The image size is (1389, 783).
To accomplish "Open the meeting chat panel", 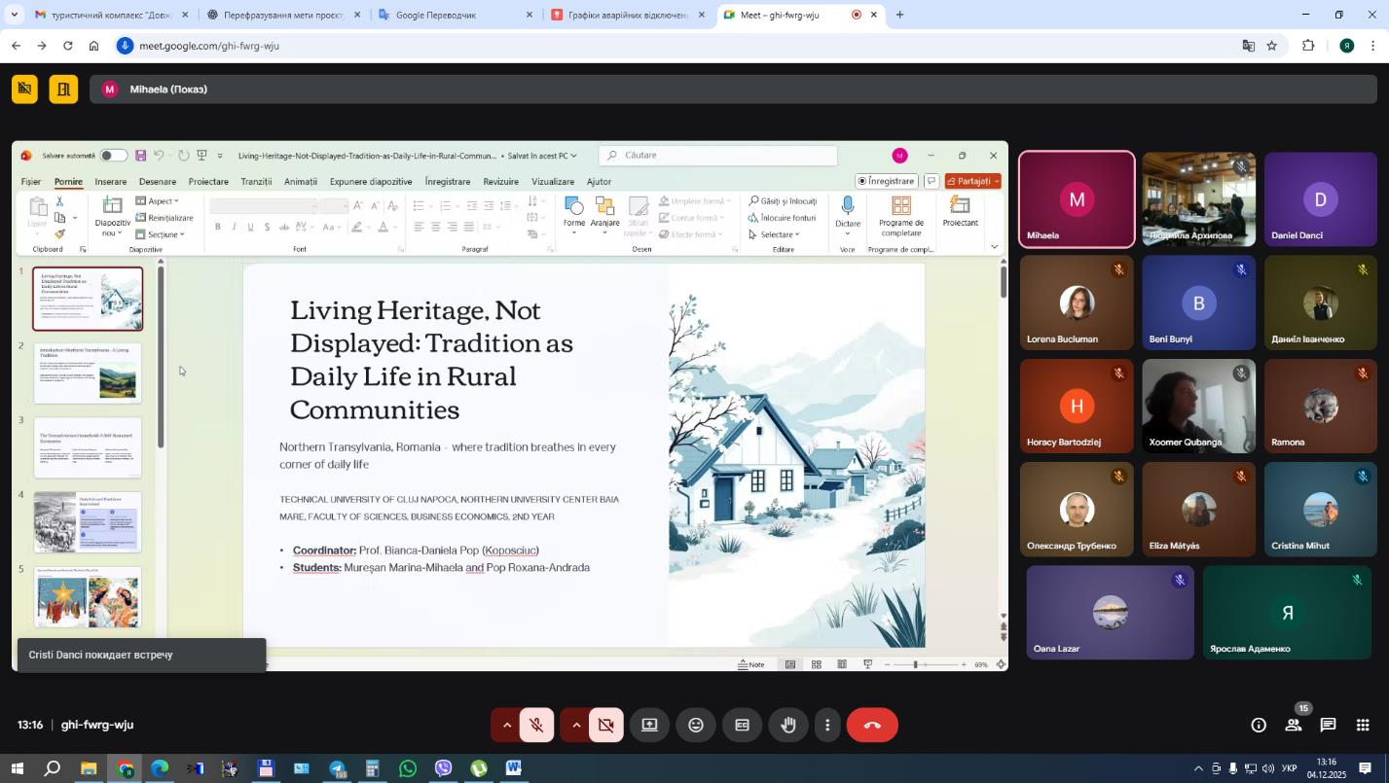I will (1328, 726).
